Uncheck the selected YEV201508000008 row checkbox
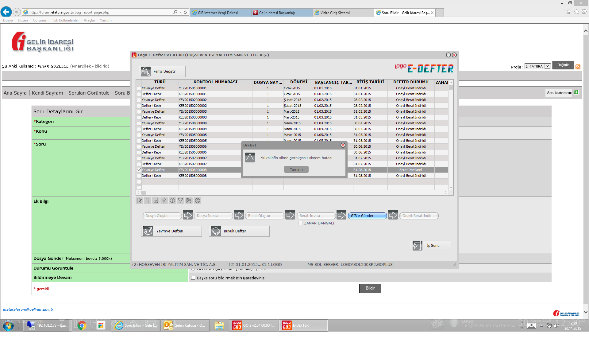This screenshot has height=354, width=589. point(139,170)
